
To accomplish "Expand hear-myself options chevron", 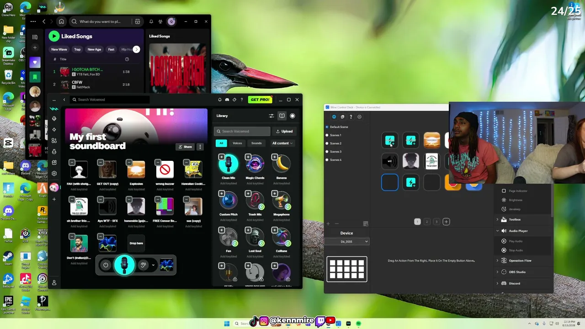I will point(153,265).
